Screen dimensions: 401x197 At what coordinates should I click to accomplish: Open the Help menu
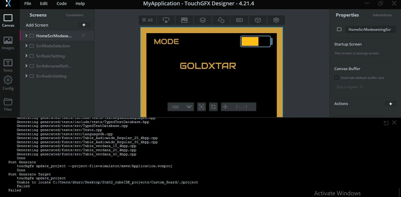80,4
